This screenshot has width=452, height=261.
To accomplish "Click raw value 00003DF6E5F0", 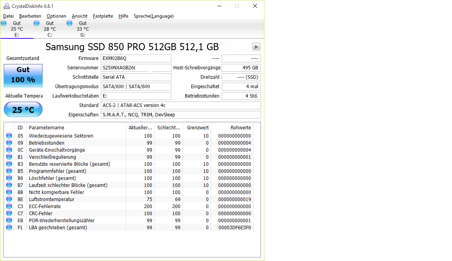I will coord(235,228).
